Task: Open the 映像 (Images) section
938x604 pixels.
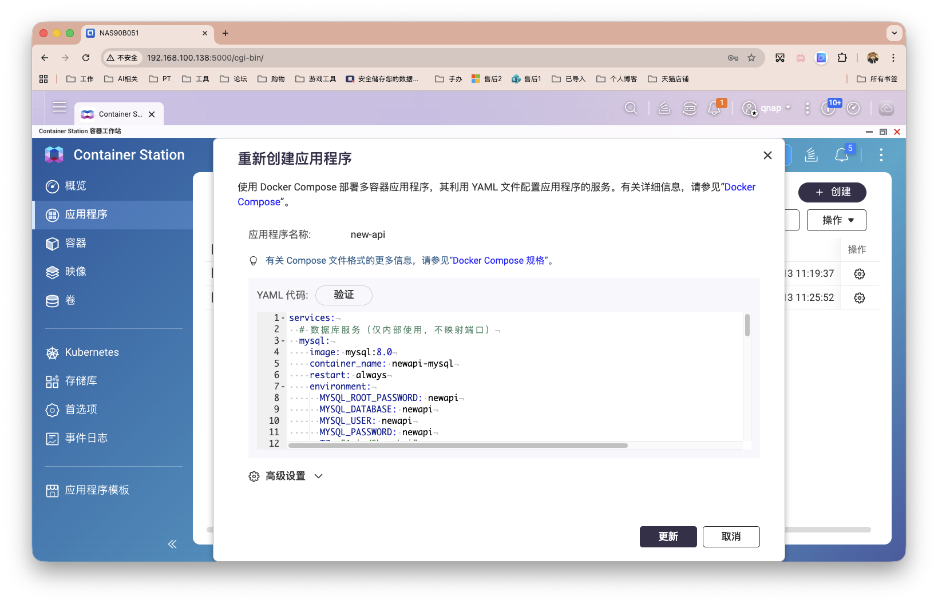Action: coord(77,272)
